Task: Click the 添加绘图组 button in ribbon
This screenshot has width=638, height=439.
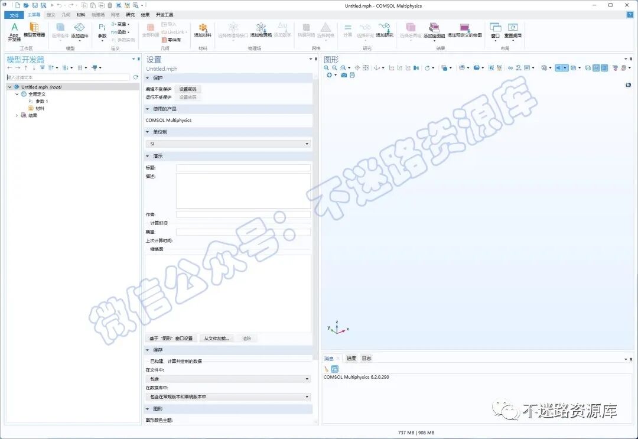Action: point(434,31)
